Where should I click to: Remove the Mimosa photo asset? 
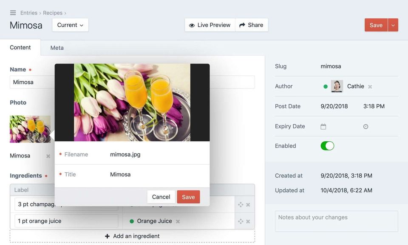click(x=48, y=156)
